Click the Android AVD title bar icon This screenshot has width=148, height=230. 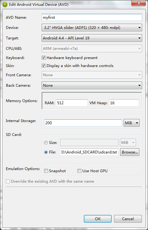(x=6, y=4)
